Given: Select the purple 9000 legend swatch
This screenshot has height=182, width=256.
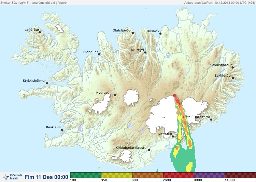Looking at the screenshot, I should (209, 175).
